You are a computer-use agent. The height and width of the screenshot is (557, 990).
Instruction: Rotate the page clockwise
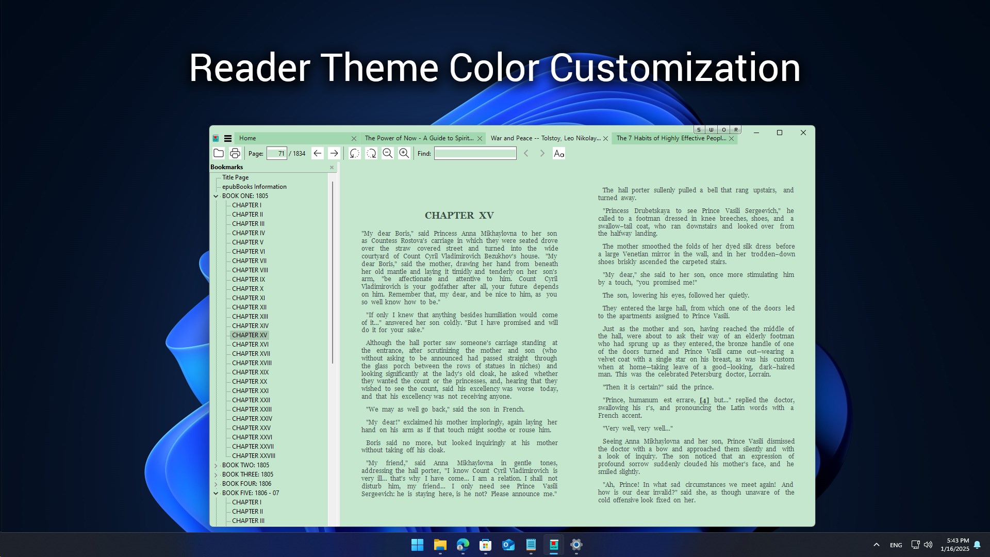[371, 153]
